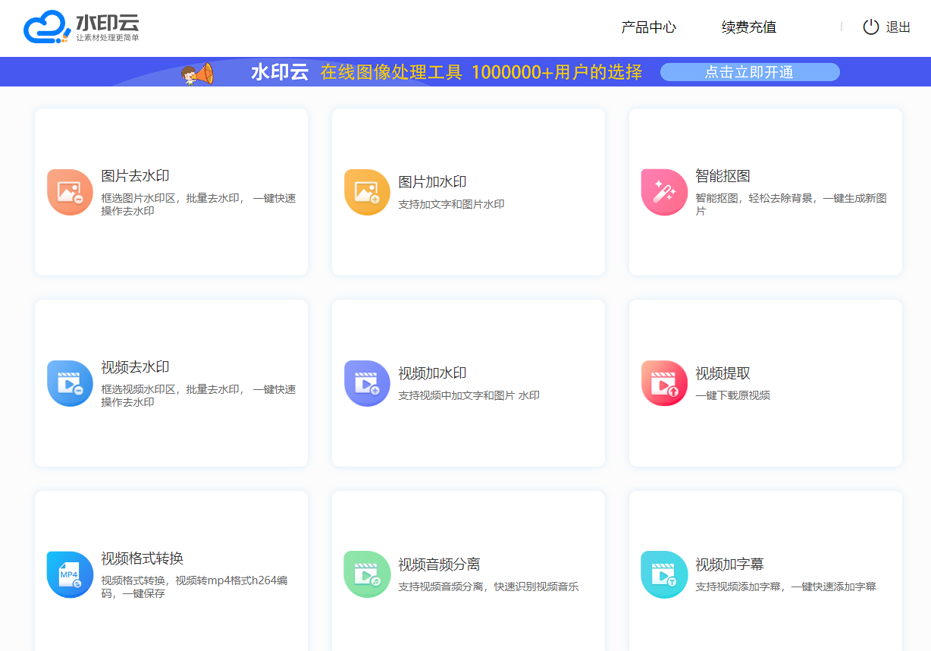Click the megaphone mascot in the banner
Screen dimensions: 931x651
click(198, 74)
